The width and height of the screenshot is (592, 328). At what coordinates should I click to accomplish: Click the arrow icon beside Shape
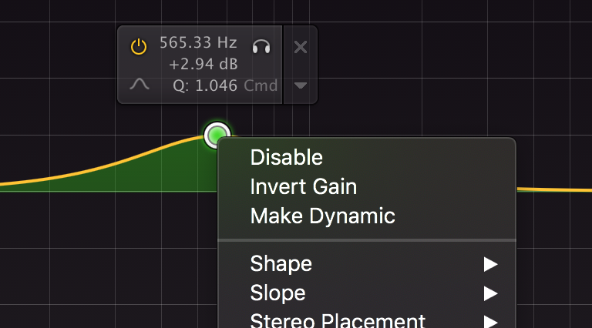pos(490,264)
